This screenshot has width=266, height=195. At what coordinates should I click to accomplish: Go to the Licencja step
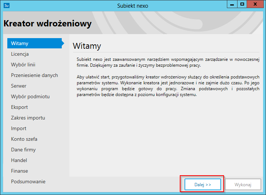(20, 54)
